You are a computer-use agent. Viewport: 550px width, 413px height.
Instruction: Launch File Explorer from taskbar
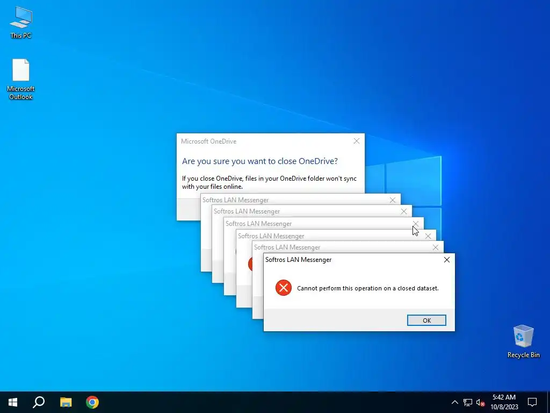tap(66, 402)
